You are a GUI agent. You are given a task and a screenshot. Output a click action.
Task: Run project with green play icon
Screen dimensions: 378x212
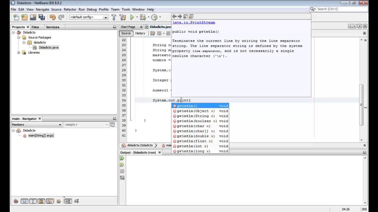[132, 17]
